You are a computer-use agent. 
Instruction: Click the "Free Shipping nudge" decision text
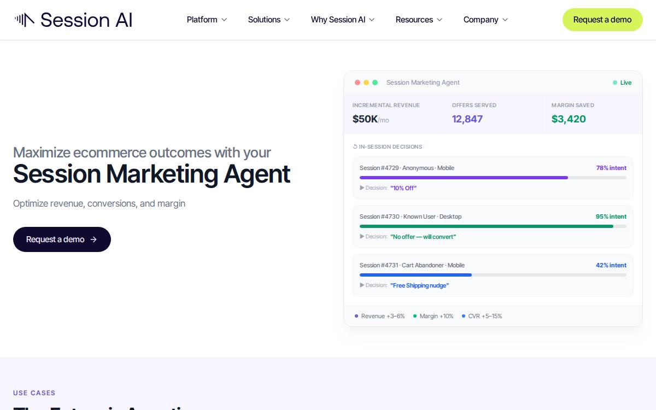419,285
